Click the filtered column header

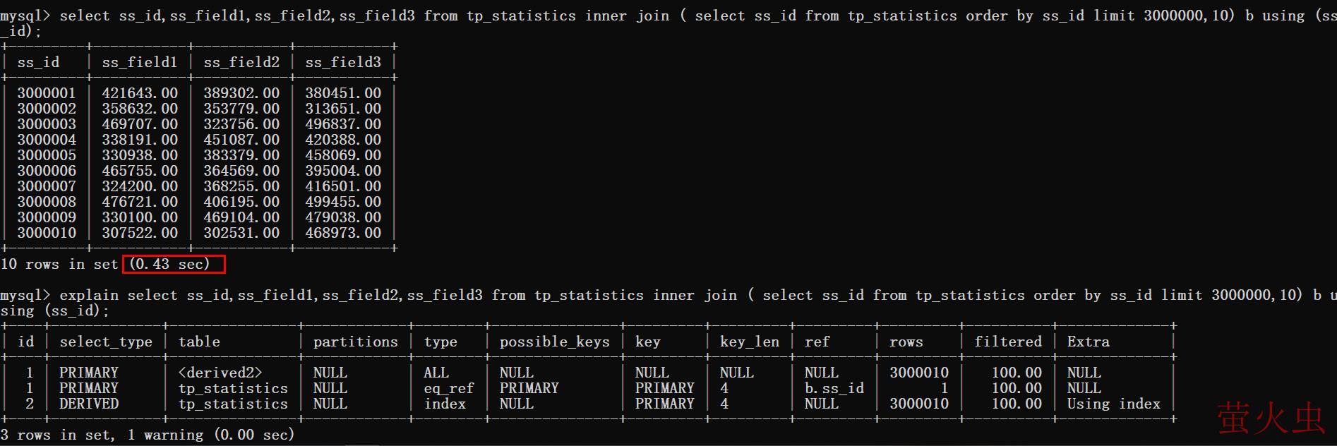(x=1008, y=342)
